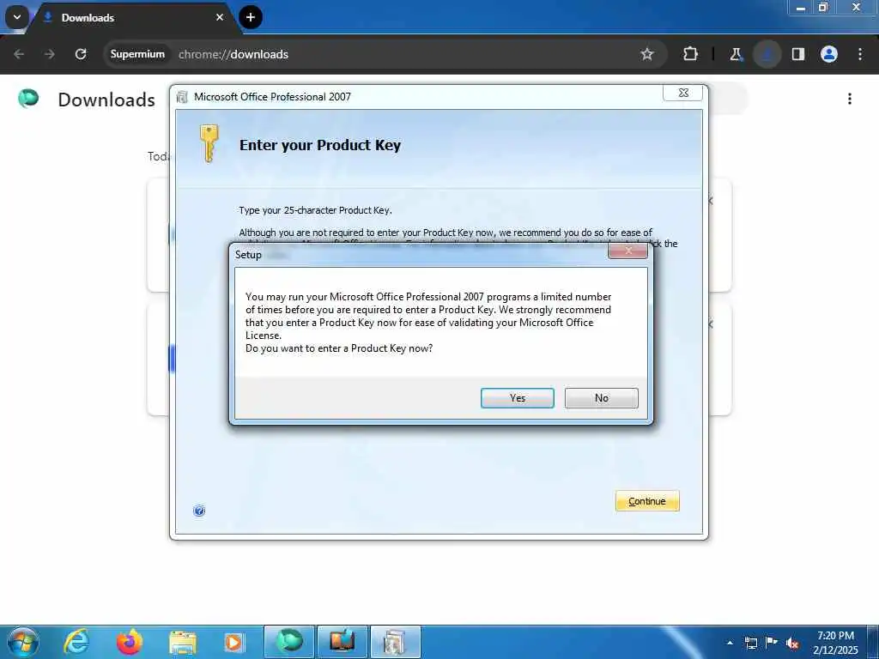Click the Supermium site chip
Image resolution: width=879 pixels, height=659 pixels.
[x=138, y=54]
